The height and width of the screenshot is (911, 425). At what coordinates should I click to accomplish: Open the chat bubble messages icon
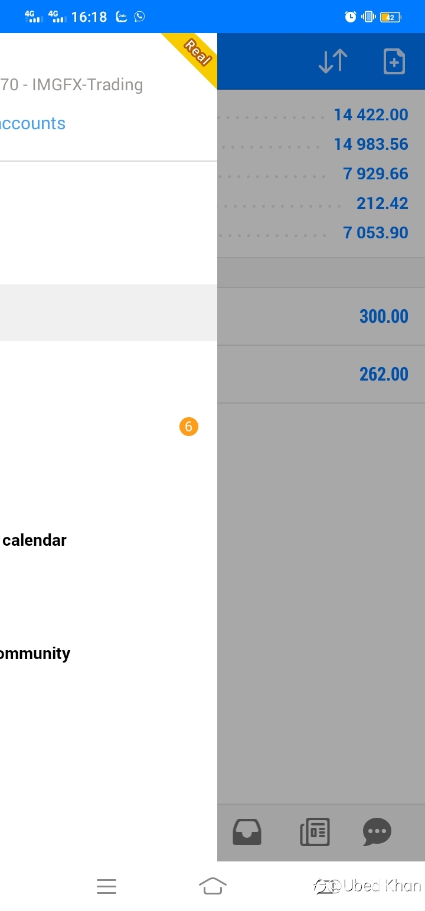[x=377, y=832]
